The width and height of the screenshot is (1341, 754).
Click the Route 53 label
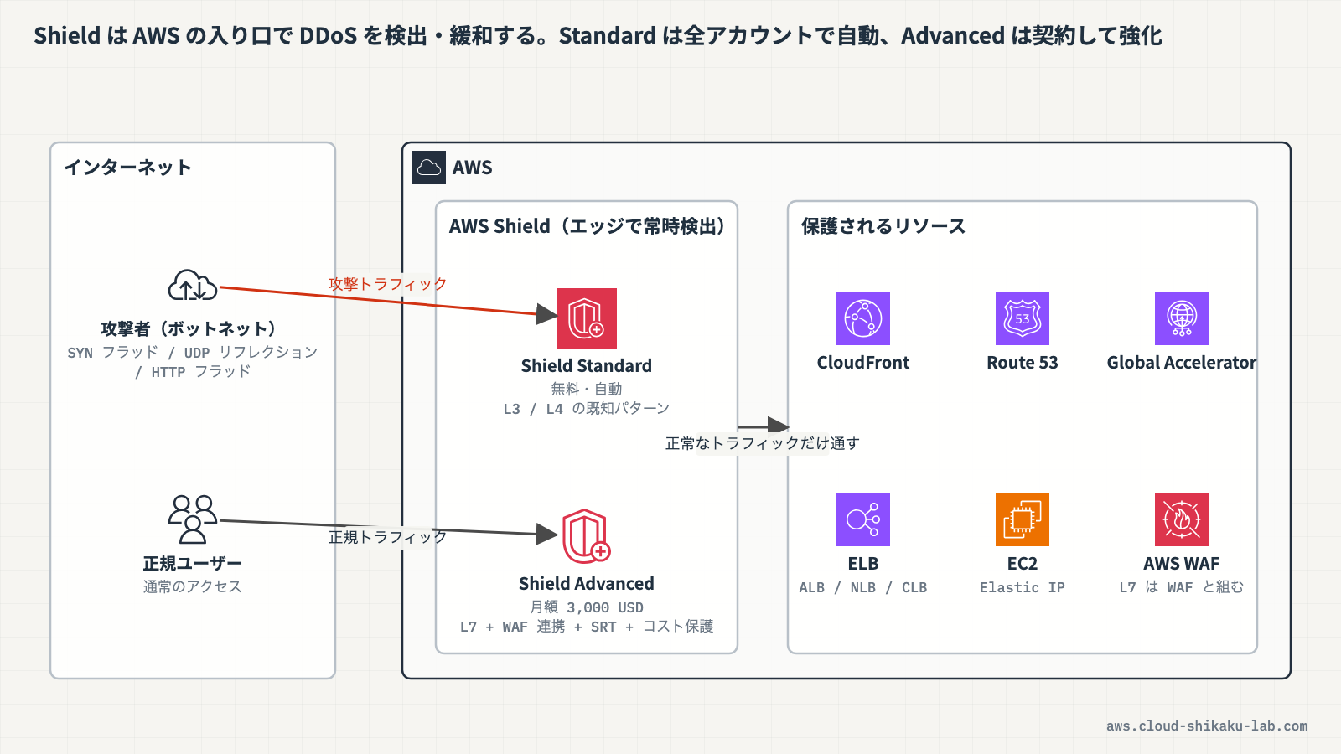[x=1023, y=363]
